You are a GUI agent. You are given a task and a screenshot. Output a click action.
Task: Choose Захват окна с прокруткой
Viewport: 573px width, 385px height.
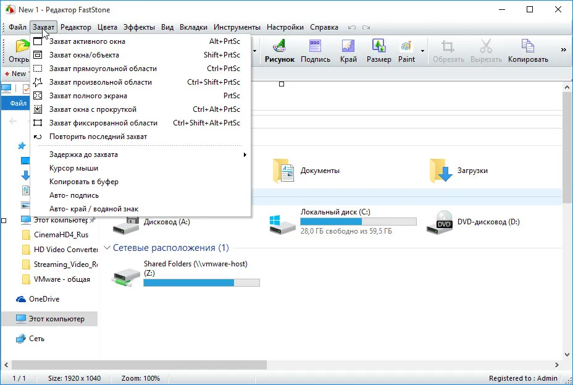tap(140, 109)
